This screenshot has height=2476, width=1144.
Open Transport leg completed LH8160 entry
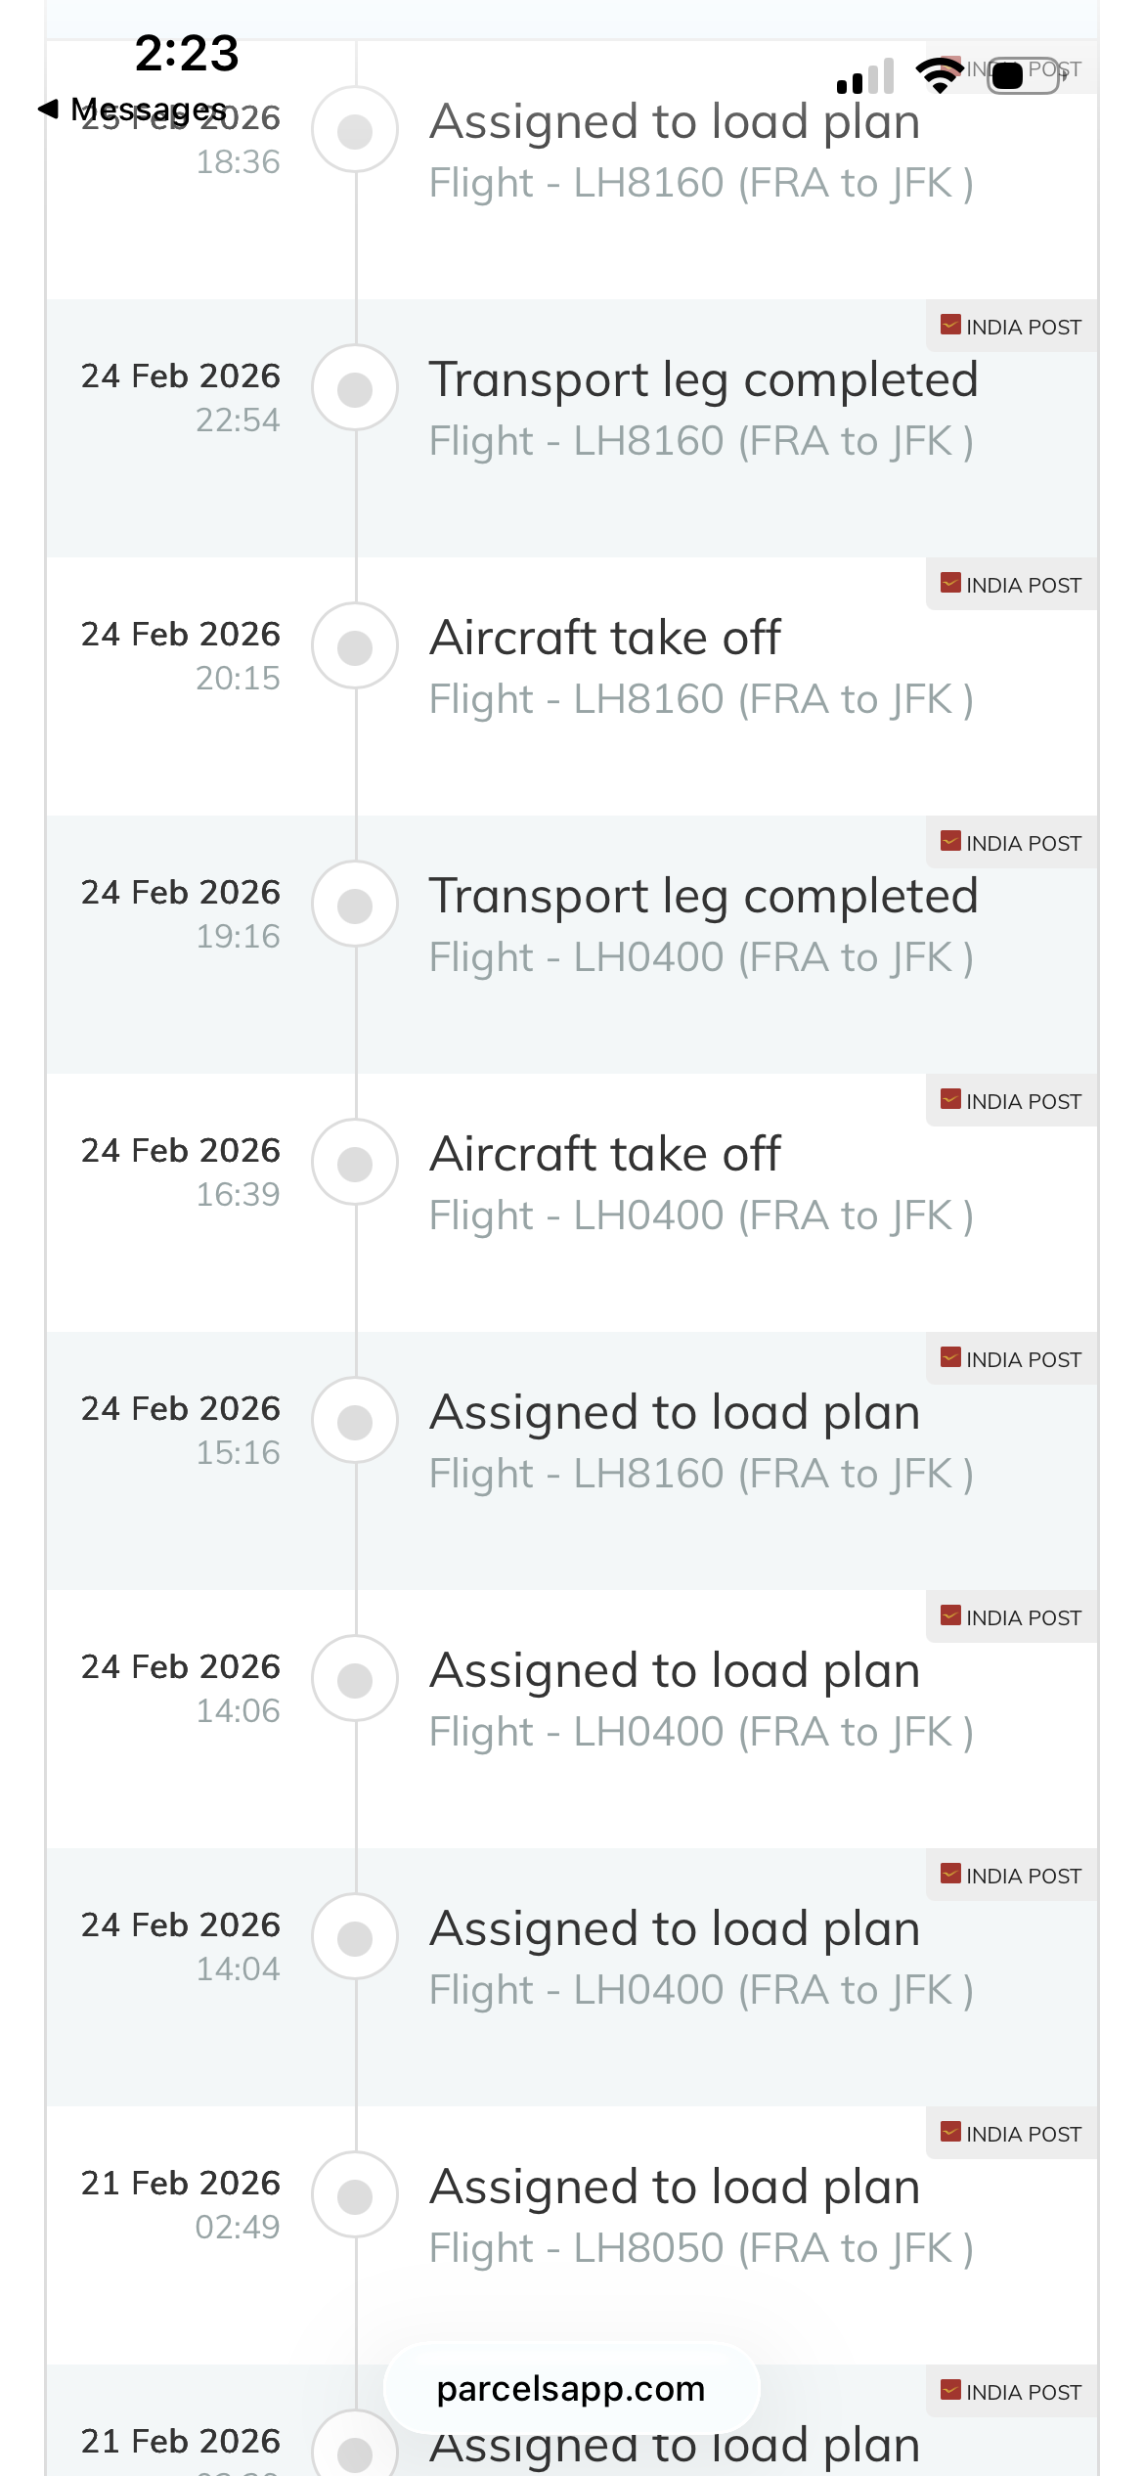click(x=572, y=428)
